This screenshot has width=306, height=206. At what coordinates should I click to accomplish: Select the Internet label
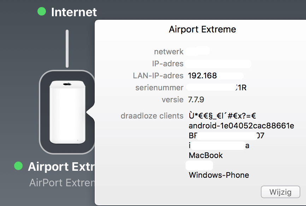pyautogui.click(x=74, y=12)
